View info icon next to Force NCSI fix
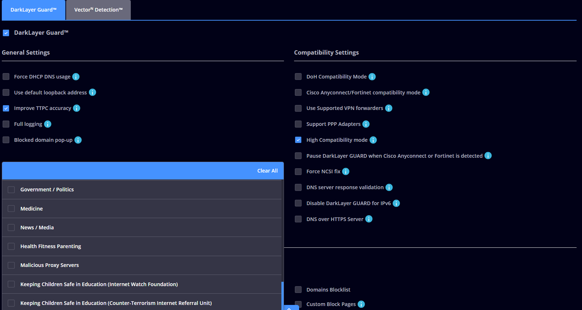Viewport: 582px width, 310px height. click(346, 171)
